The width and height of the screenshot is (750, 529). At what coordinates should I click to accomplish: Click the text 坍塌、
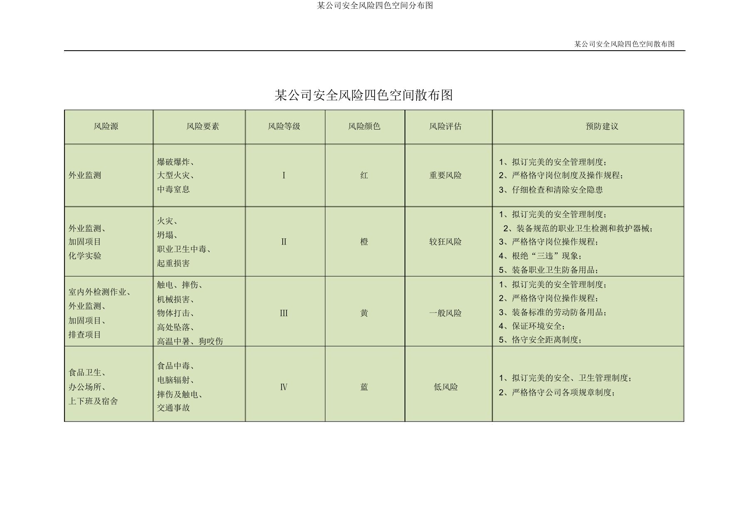[x=167, y=235]
